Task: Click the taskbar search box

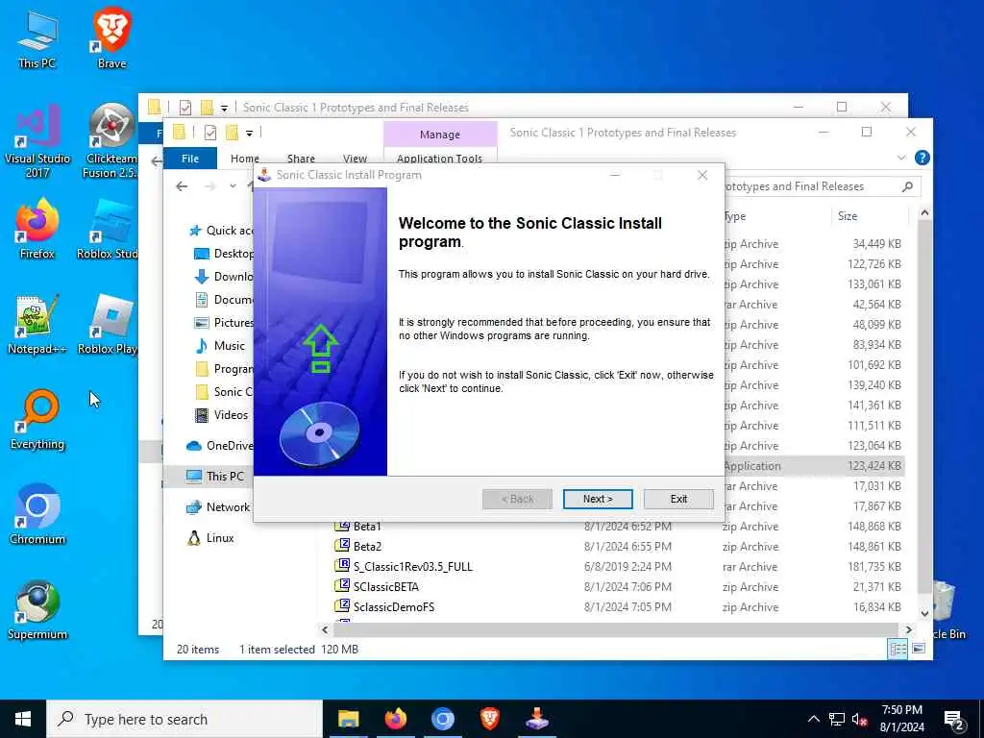Action: point(184,719)
